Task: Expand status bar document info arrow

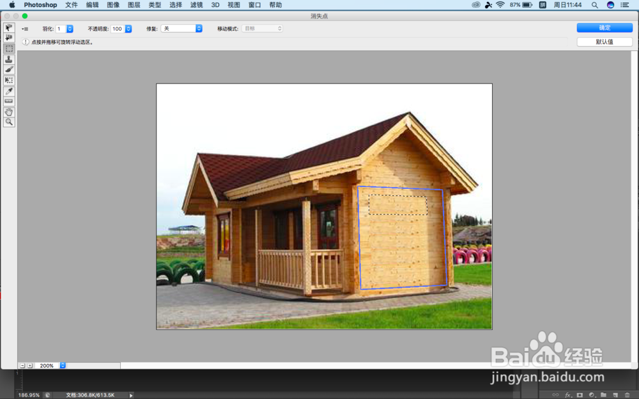Action: [131, 395]
